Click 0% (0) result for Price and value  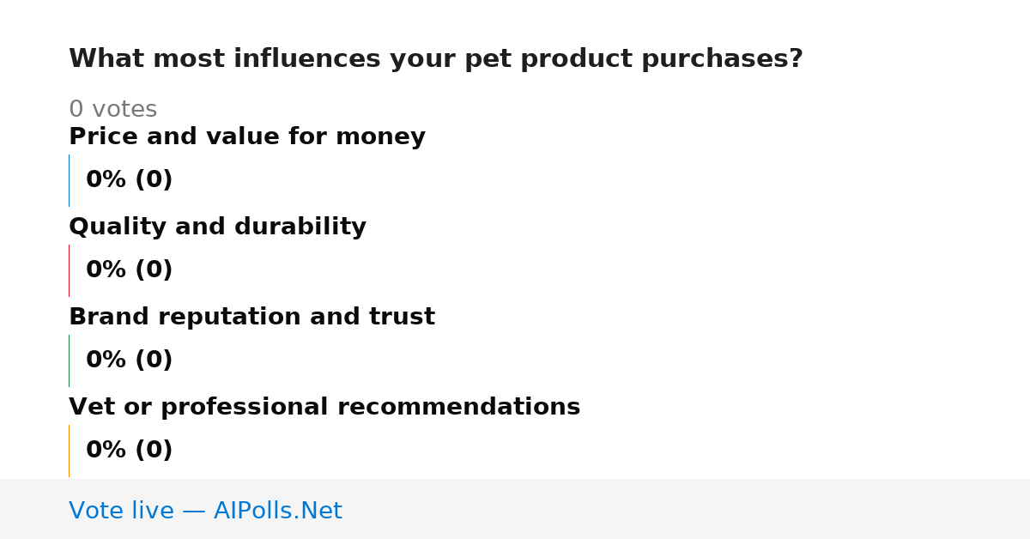pos(129,180)
